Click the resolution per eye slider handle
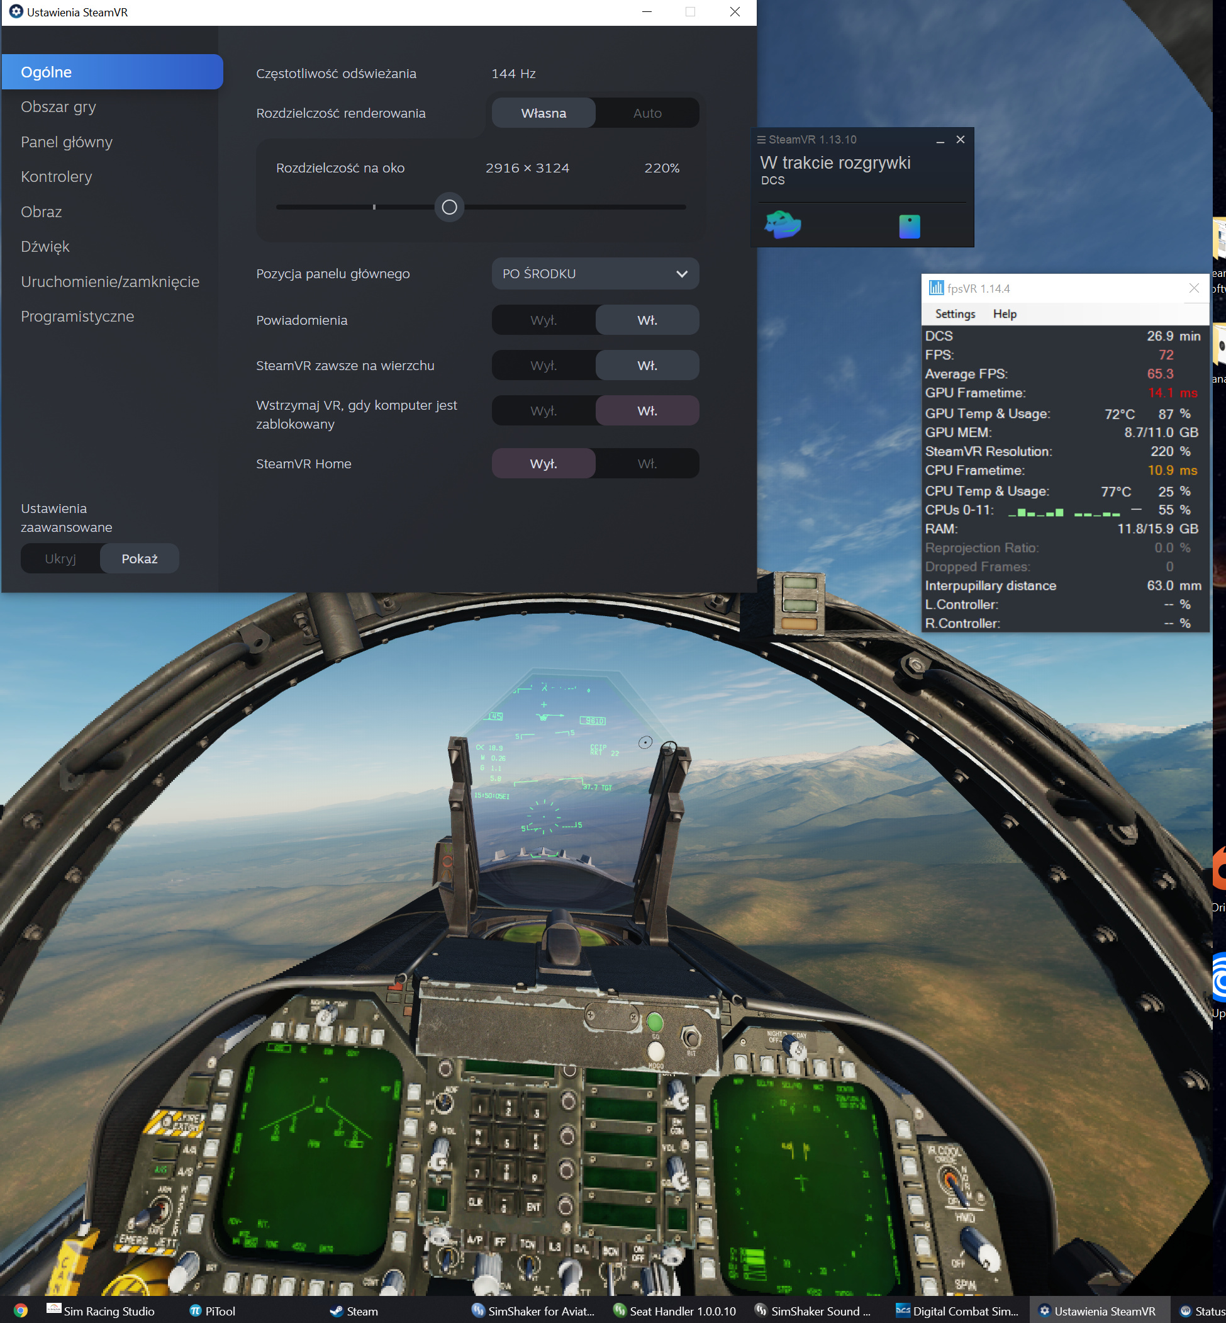 [x=449, y=207]
